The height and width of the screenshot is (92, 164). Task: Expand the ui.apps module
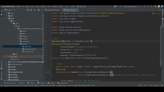(7, 70)
